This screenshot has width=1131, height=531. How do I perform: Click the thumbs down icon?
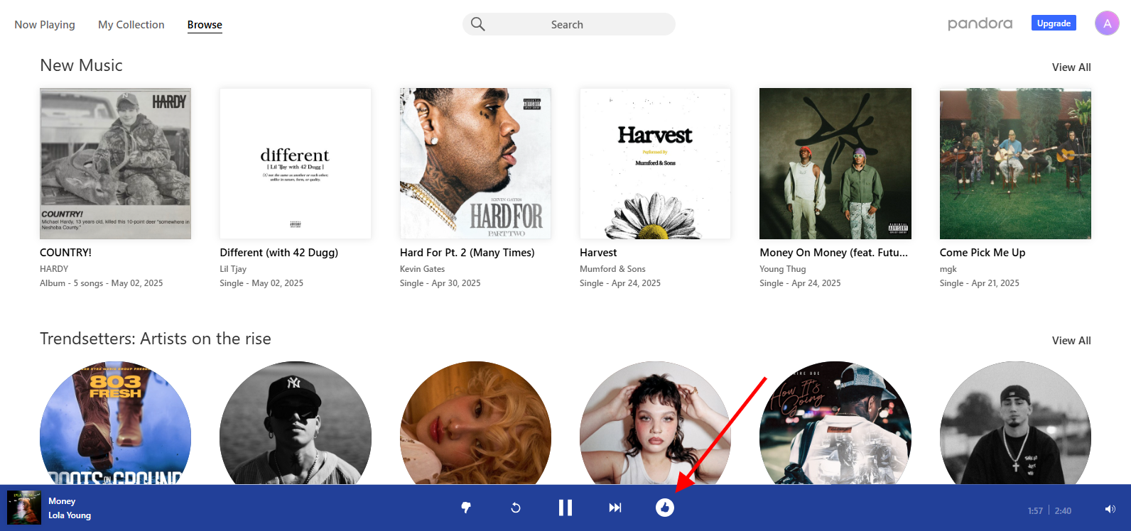pos(466,508)
